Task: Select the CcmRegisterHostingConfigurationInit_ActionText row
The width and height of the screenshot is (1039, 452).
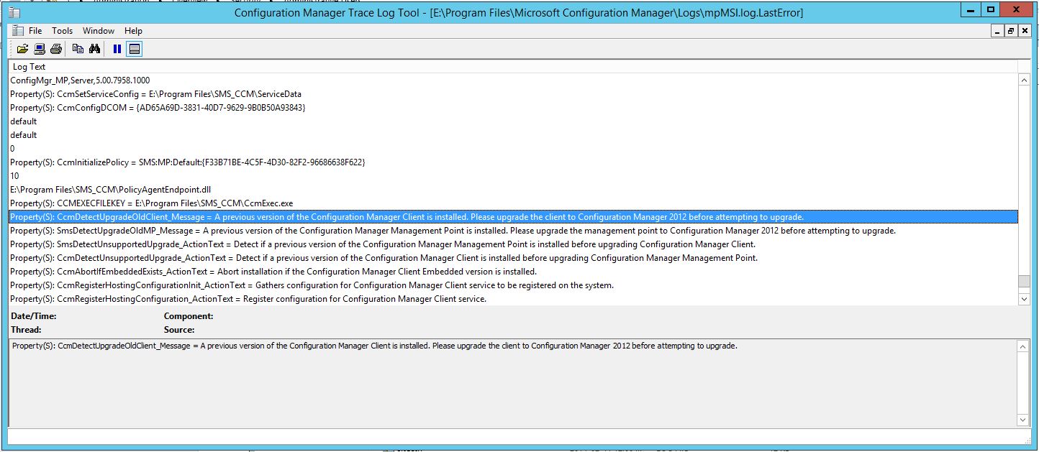Action: pyautogui.click(x=513, y=285)
